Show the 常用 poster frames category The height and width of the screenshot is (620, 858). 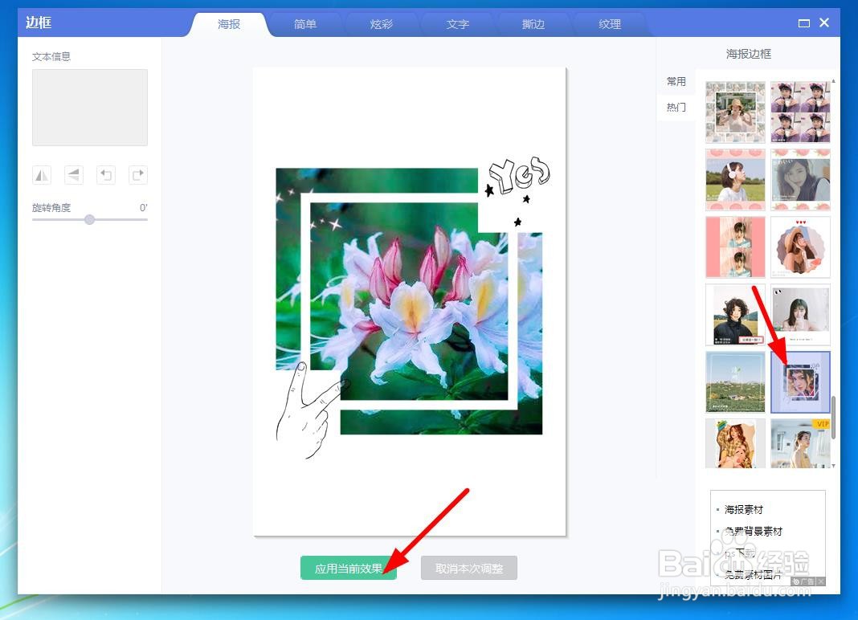pyautogui.click(x=676, y=82)
